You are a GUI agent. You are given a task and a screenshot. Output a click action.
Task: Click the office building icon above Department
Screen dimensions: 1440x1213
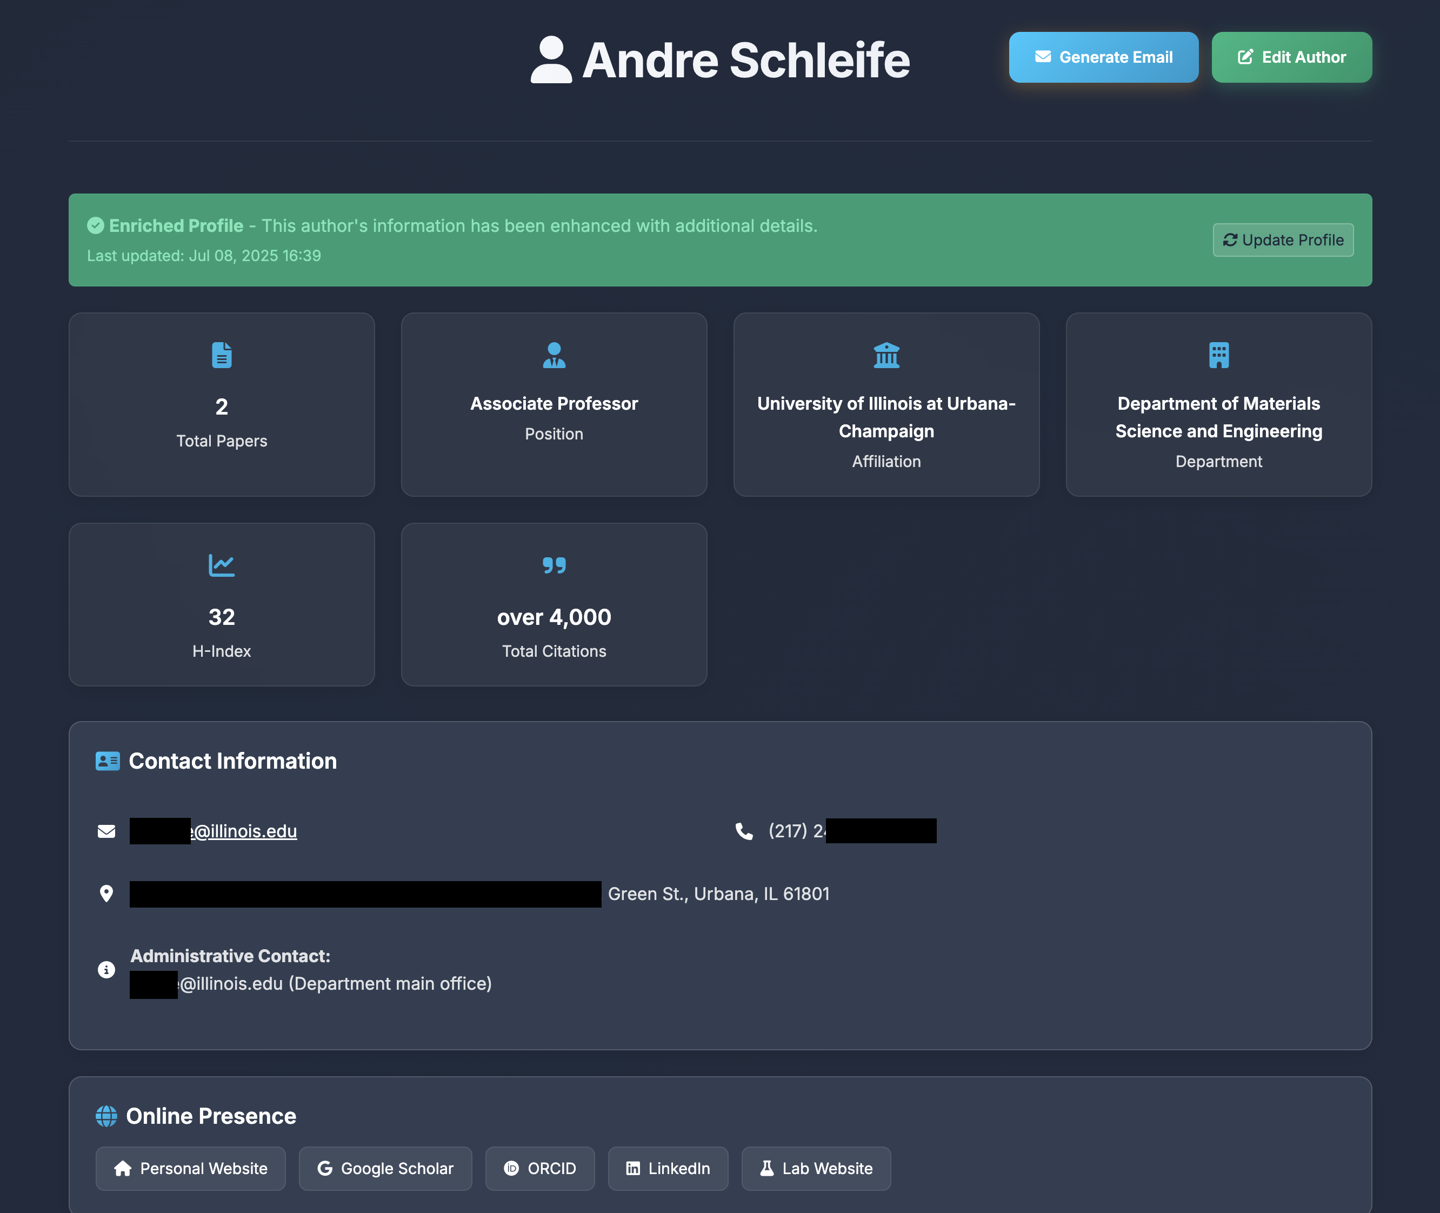1218,355
